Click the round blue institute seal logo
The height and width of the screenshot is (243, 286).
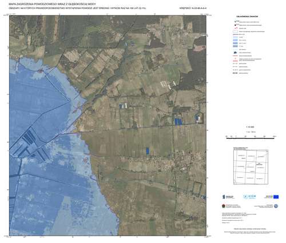tap(276, 206)
